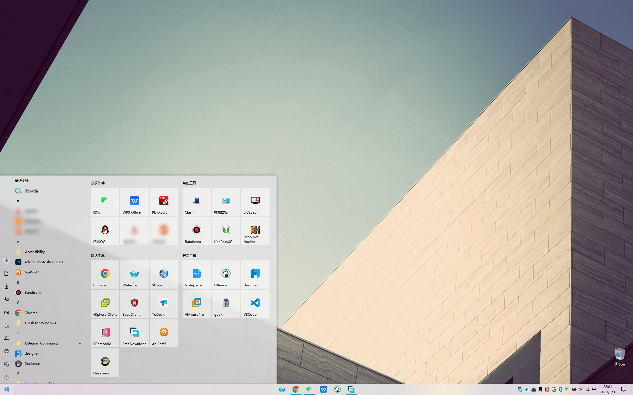The width and height of the screenshot is (633, 395).
Task: Click the 开发工具 group header
Action: [x=189, y=256]
